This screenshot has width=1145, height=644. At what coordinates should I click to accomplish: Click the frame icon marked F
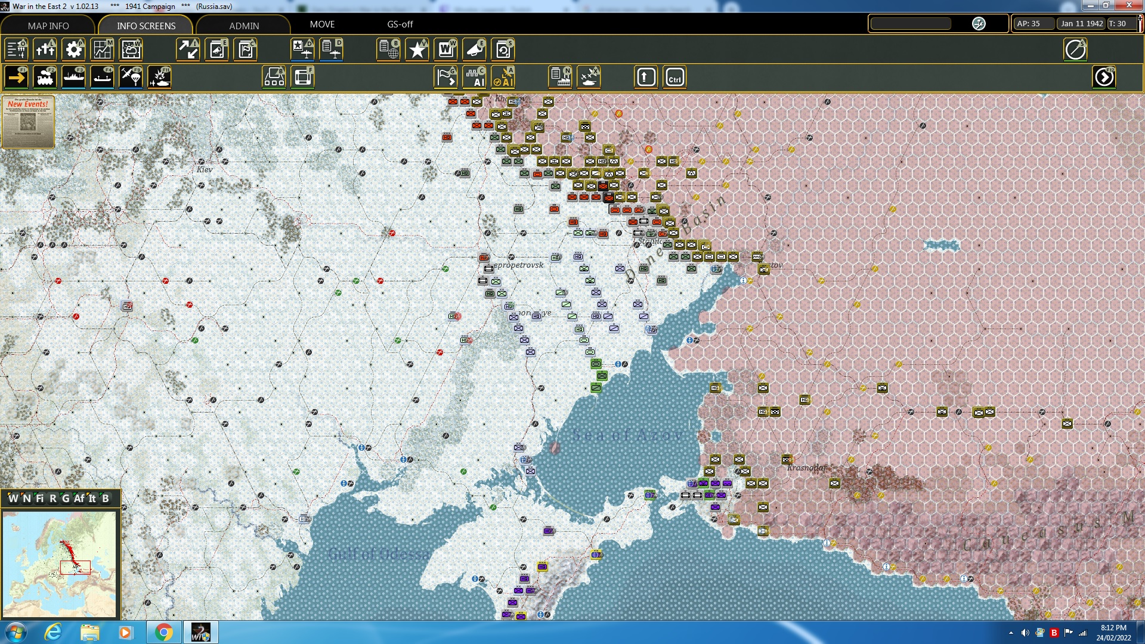[x=302, y=78]
